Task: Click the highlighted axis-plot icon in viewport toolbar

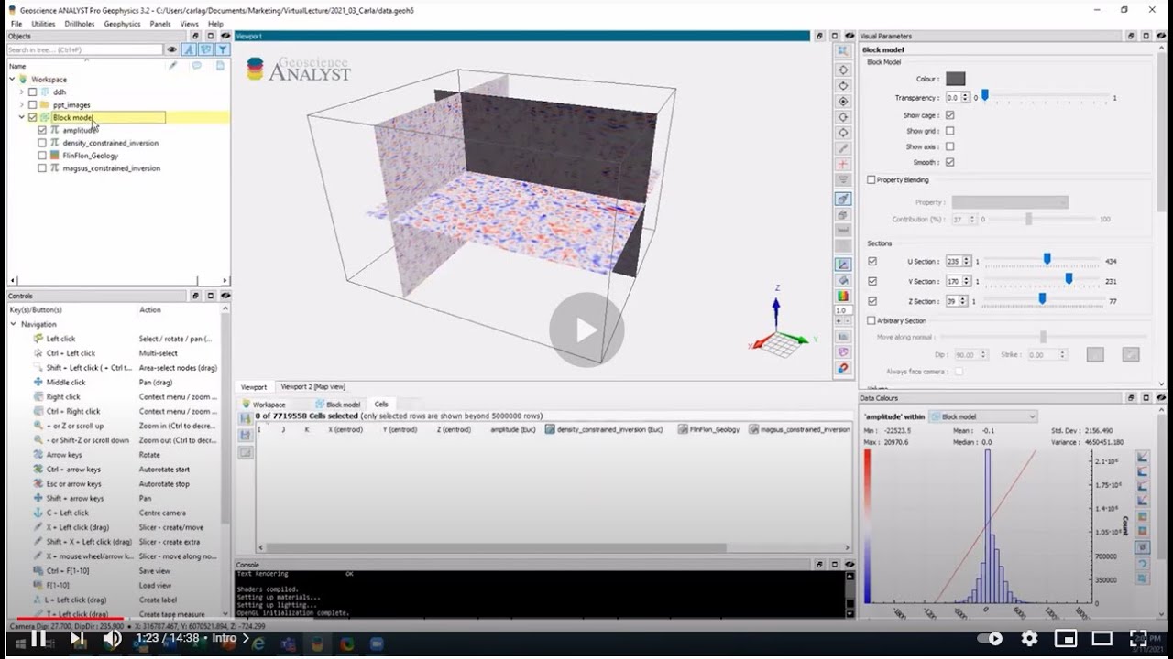Action: click(x=843, y=265)
